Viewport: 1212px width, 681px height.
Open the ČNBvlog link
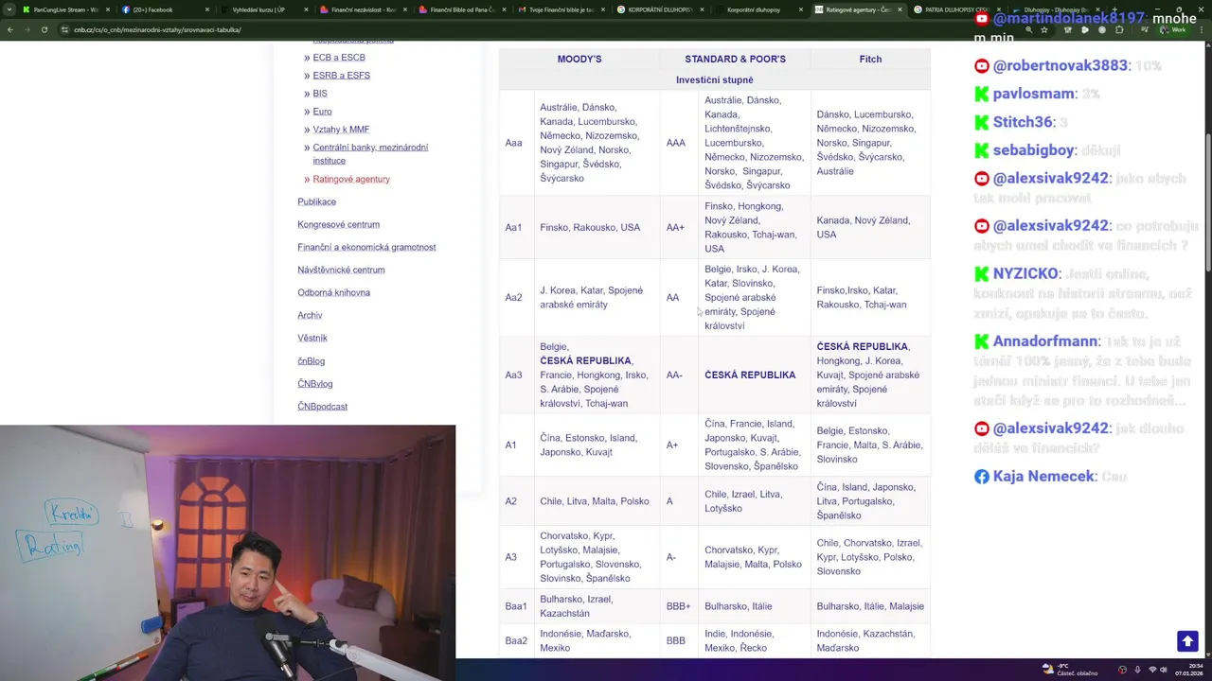pos(315,384)
